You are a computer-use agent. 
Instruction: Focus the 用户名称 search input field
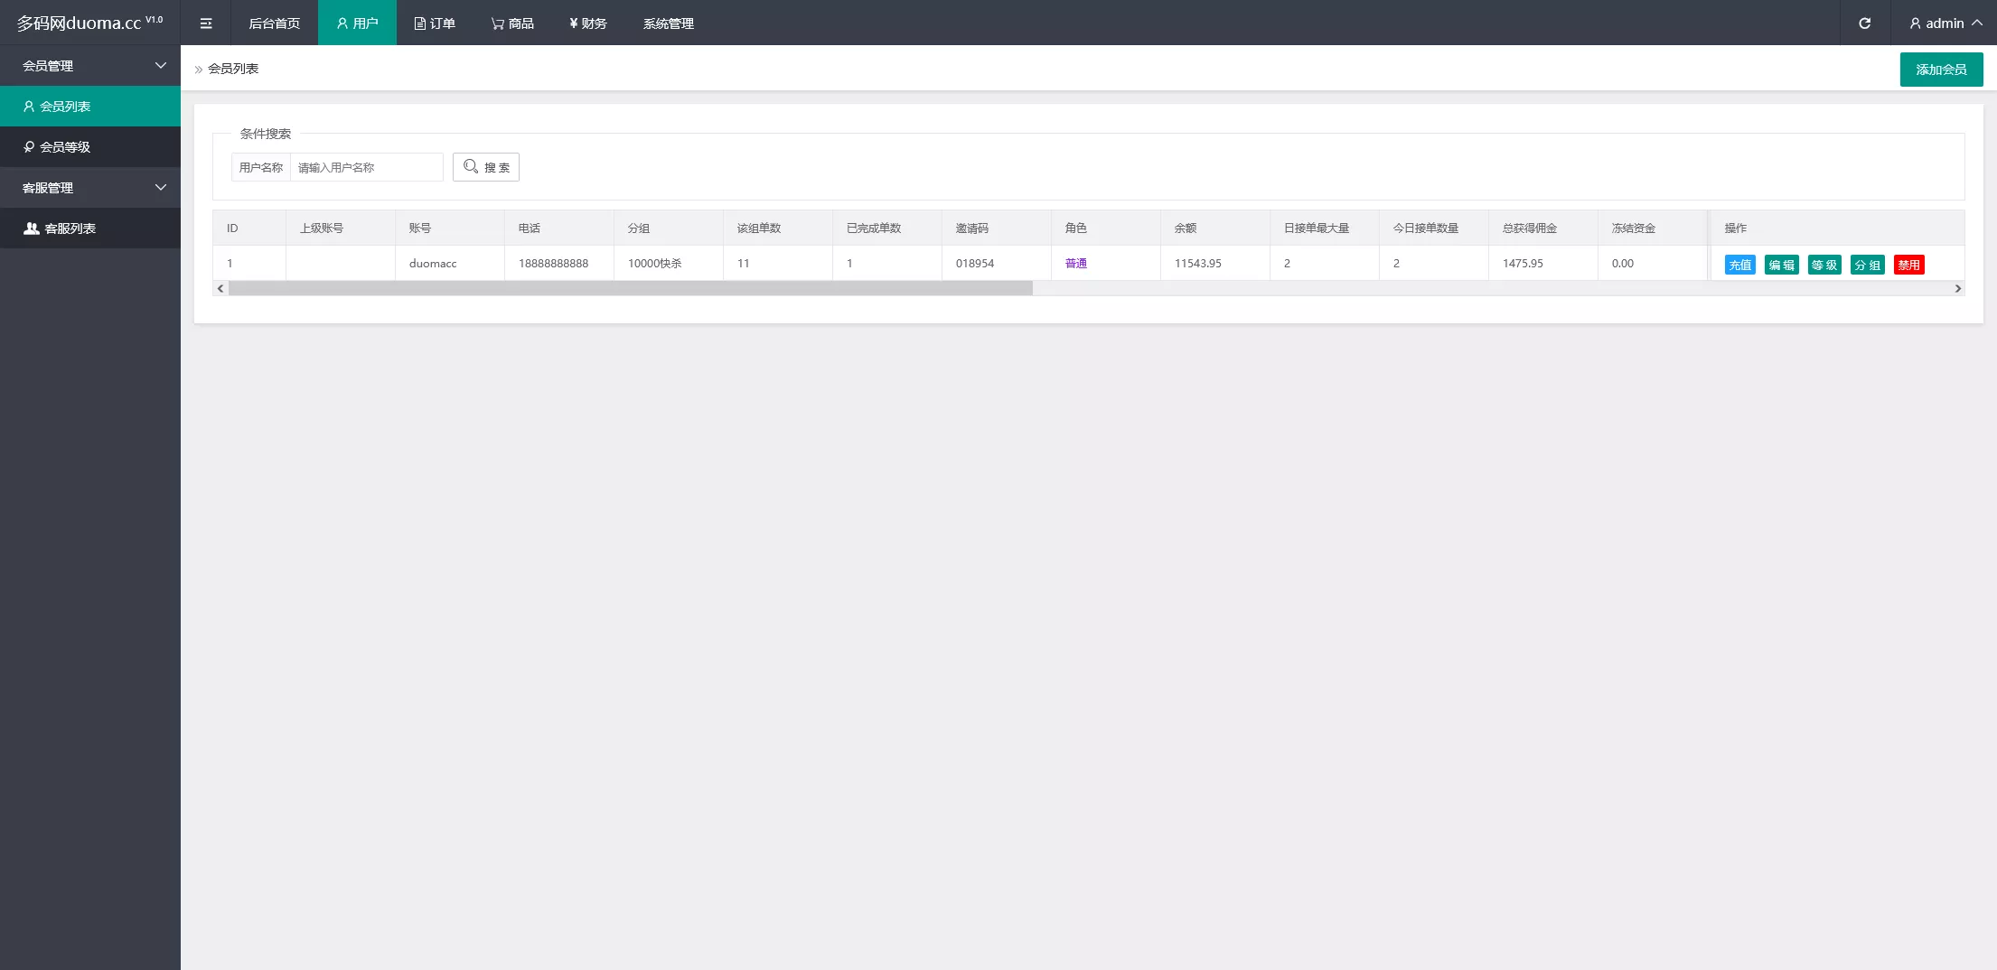click(366, 167)
